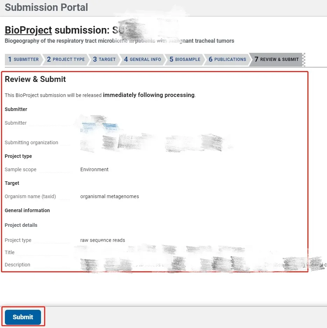
Task: Click the General information section heading
Action: point(27,210)
